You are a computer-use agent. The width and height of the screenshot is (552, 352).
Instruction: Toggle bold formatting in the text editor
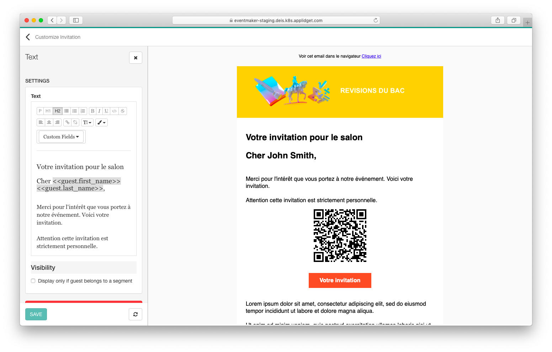coord(92,111)
